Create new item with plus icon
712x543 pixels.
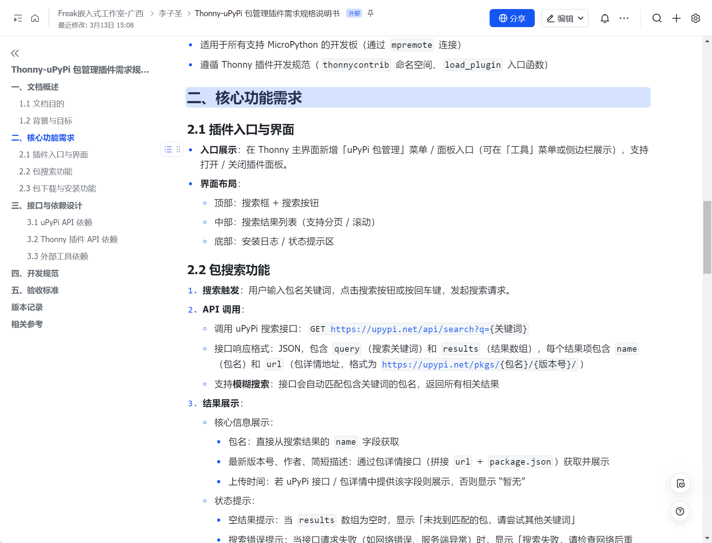(x=676, y=18)
